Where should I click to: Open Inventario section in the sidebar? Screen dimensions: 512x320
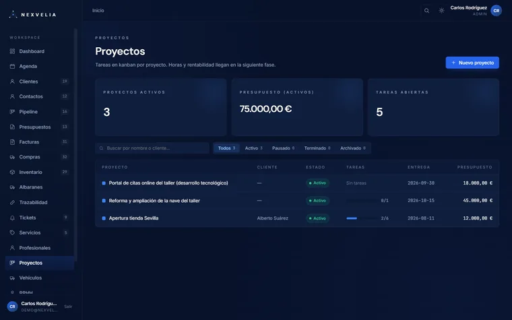40,172
